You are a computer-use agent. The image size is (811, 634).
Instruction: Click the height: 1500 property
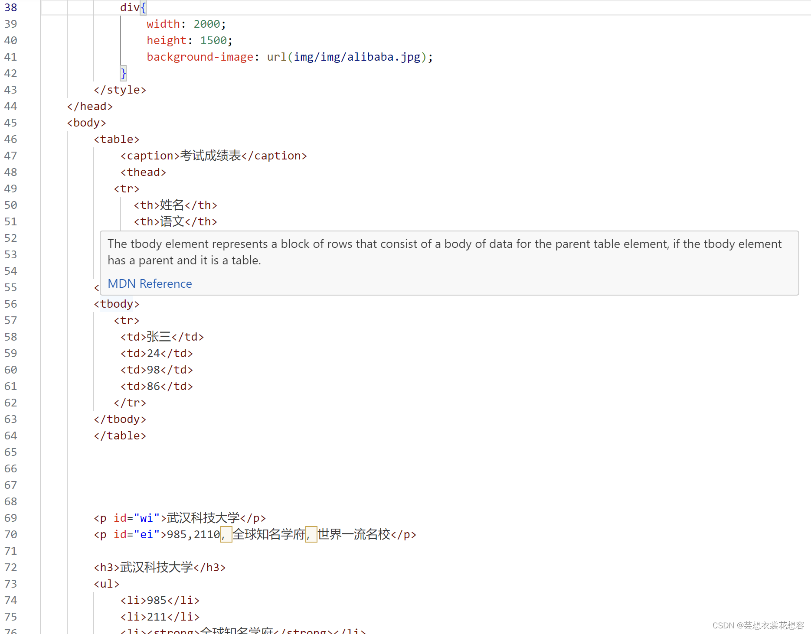(190, 40)
